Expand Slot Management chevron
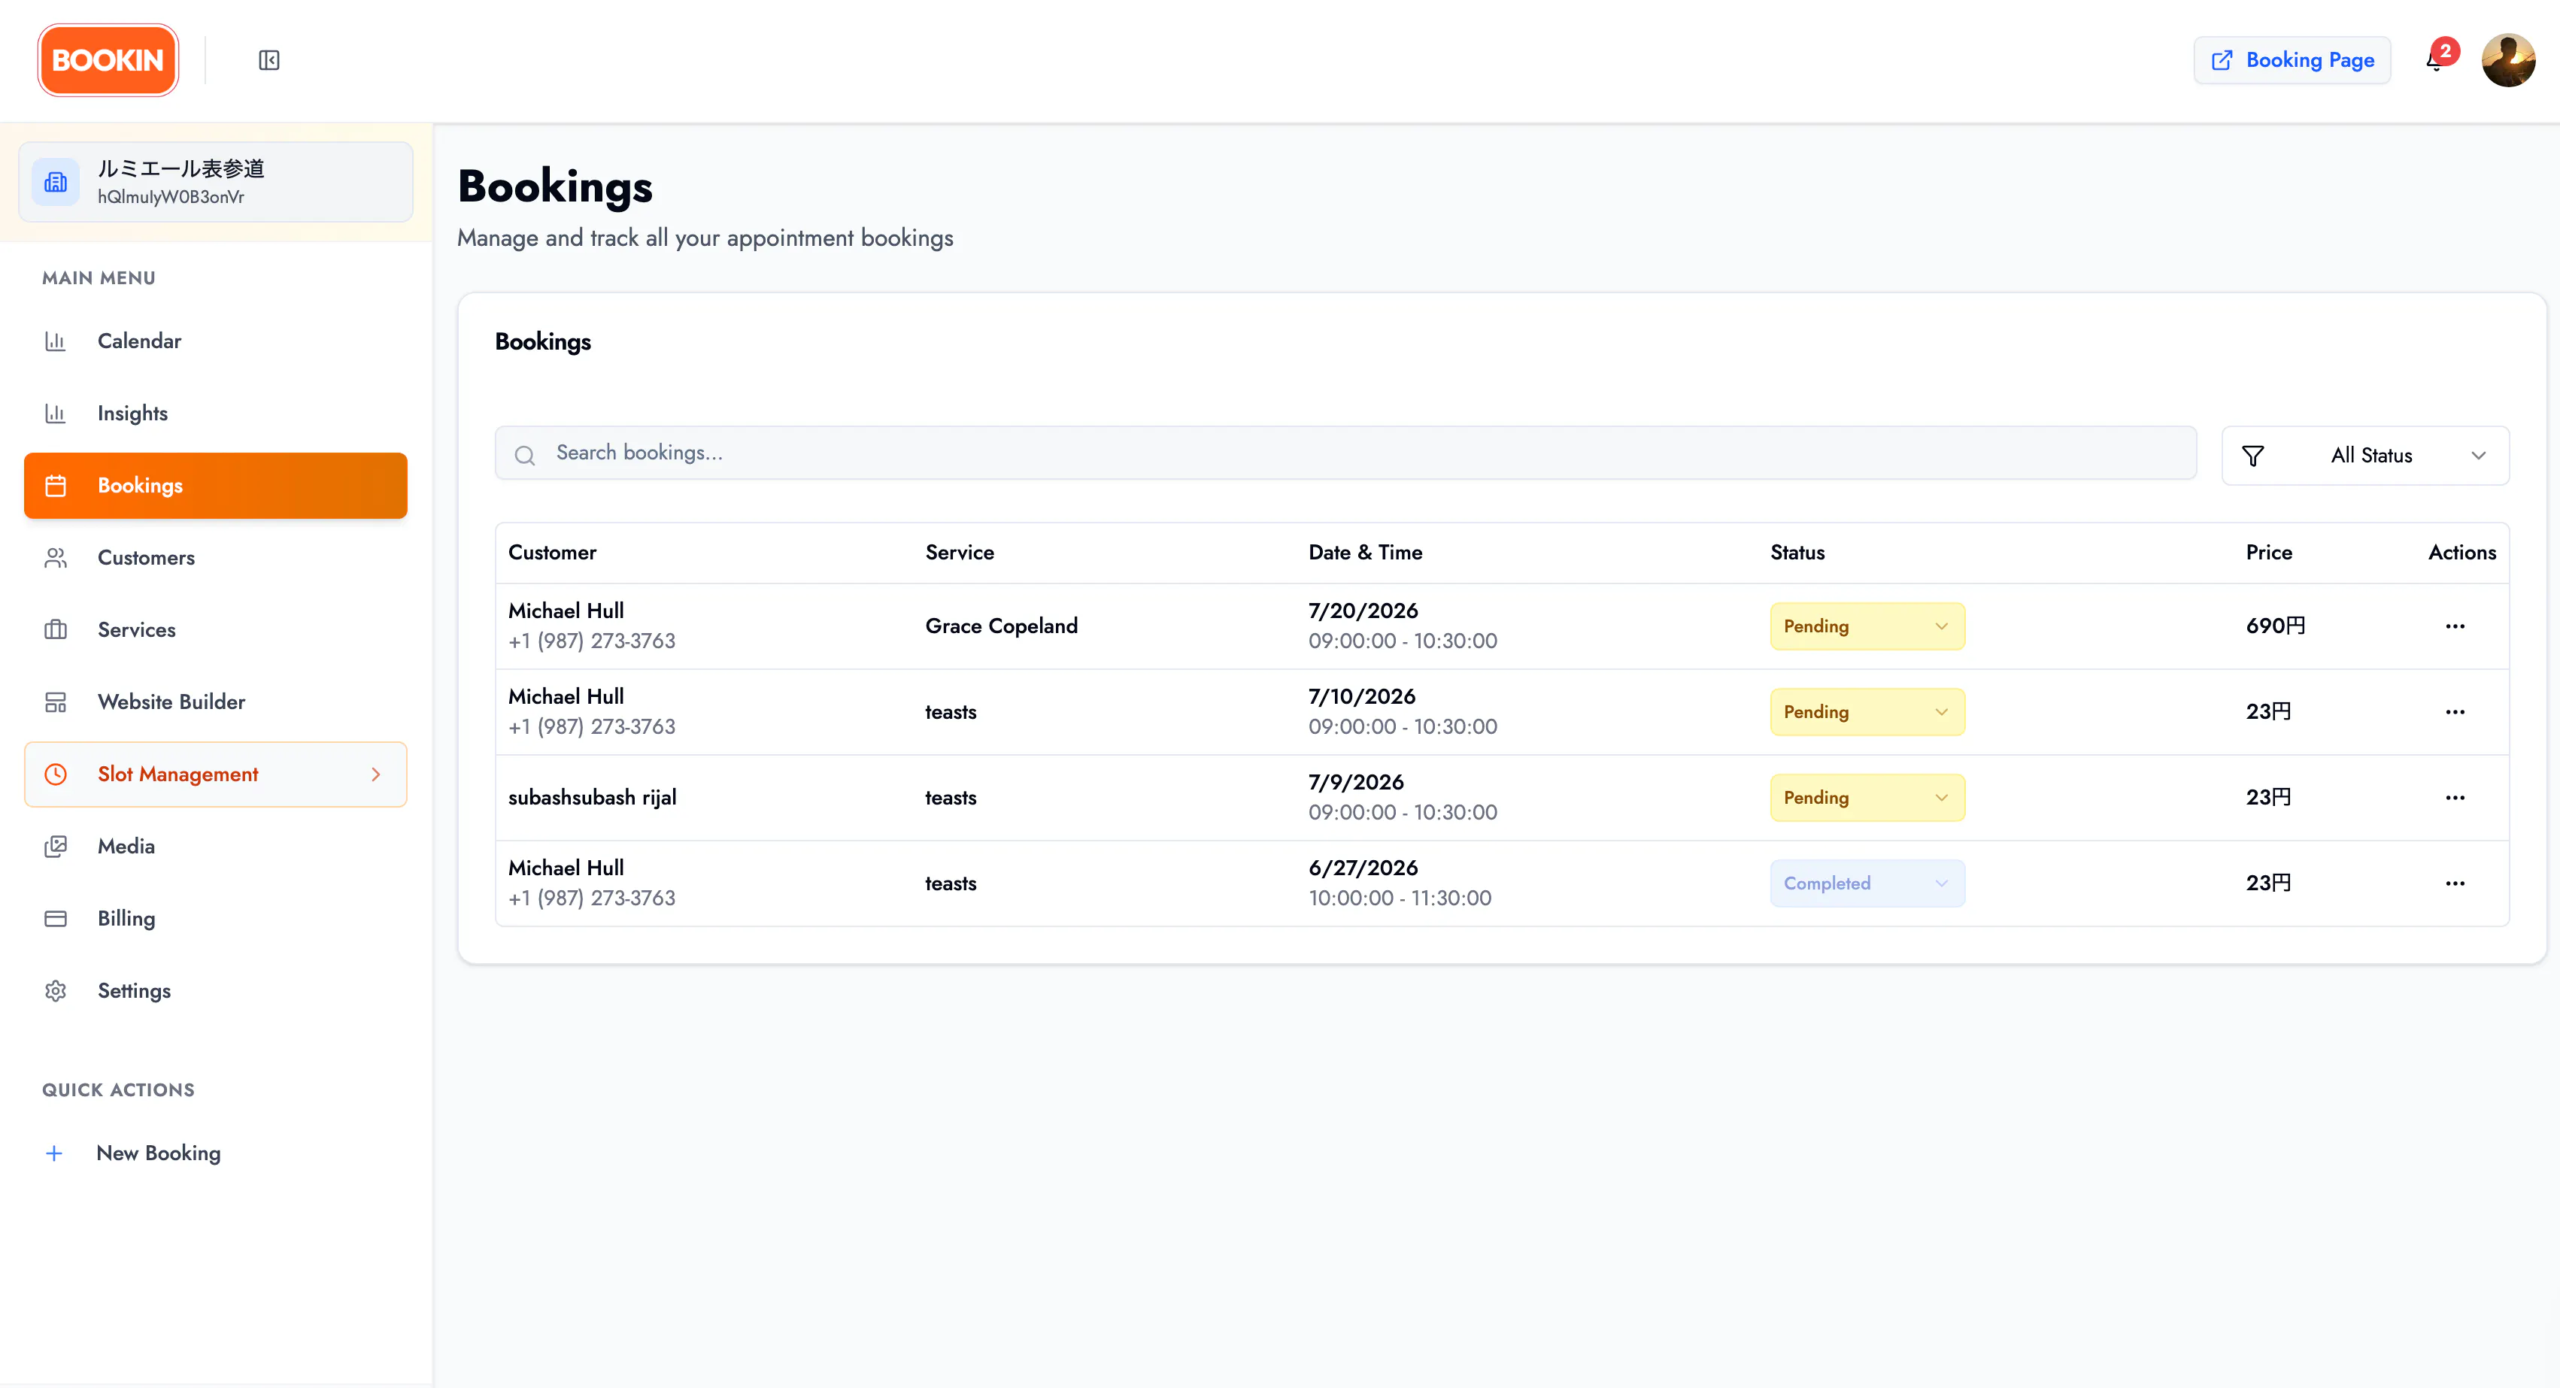2560x1388 pixels. [x=376, y=774]
